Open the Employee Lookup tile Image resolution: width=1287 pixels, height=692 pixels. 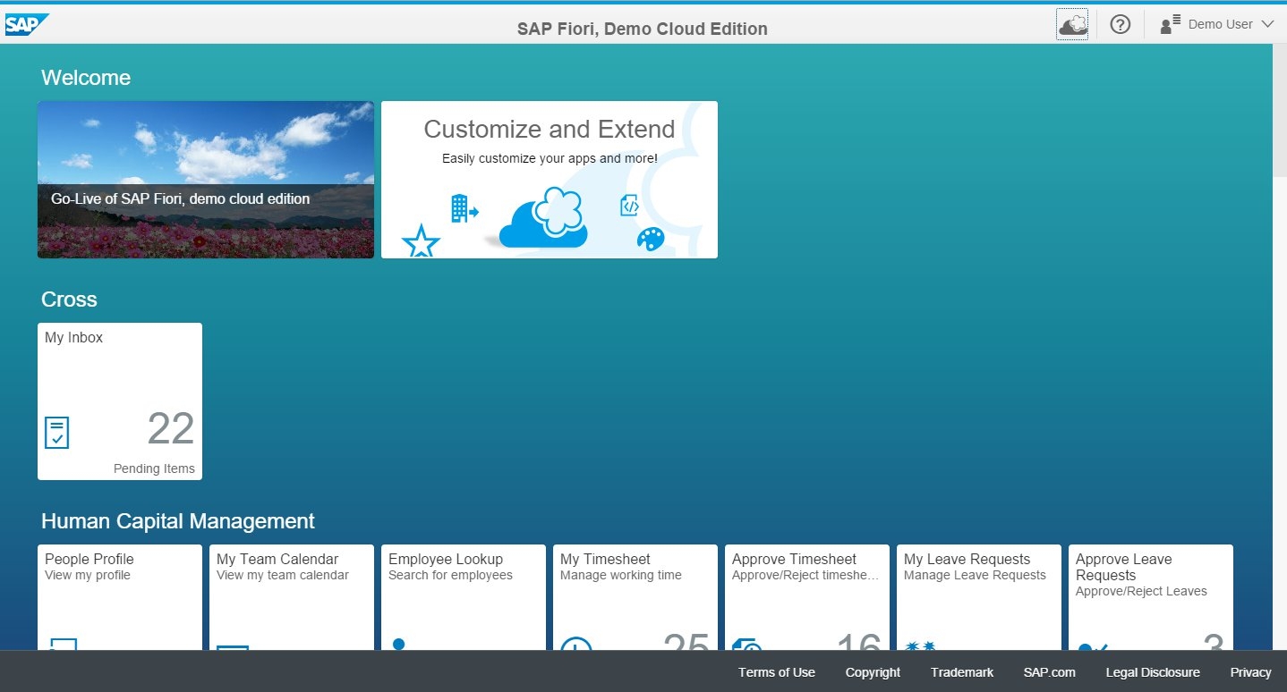(x=464, y=597)
